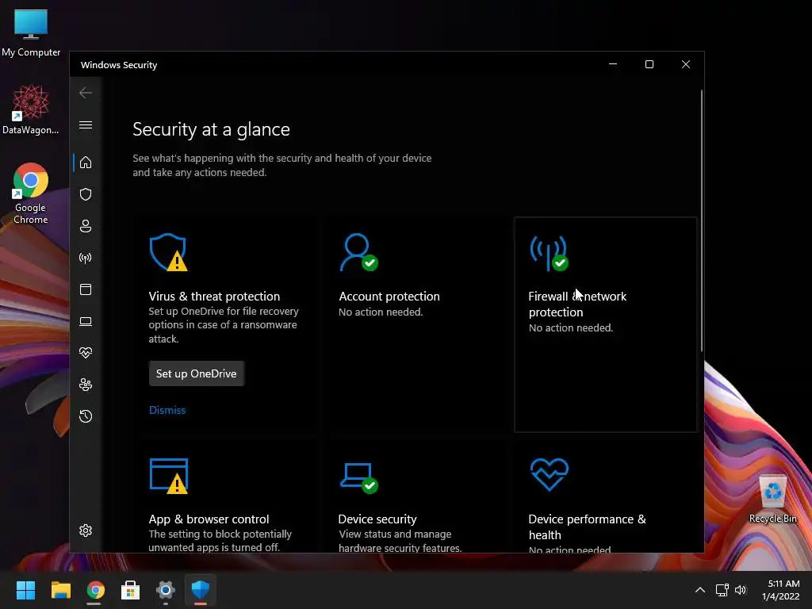The width and height of the screenshot is (812, 609).
Task: Open App & browser control sidebar icon
Action: 86,289
